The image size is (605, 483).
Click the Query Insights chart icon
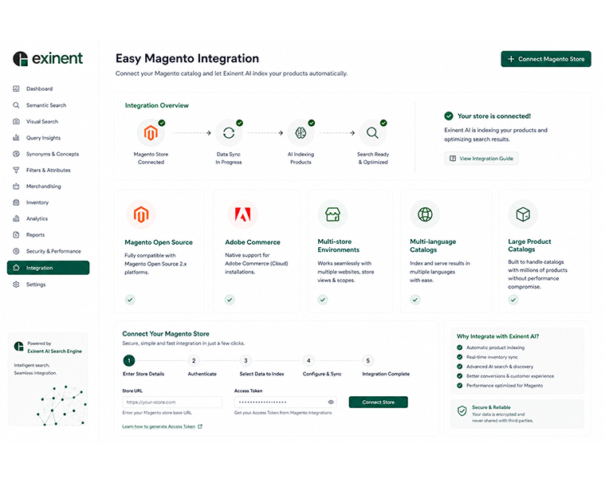(16, 138)
